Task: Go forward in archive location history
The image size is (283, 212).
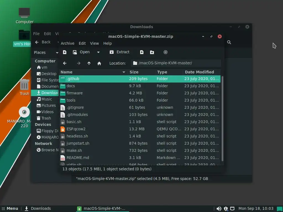Action: click(x=79, y=63)
